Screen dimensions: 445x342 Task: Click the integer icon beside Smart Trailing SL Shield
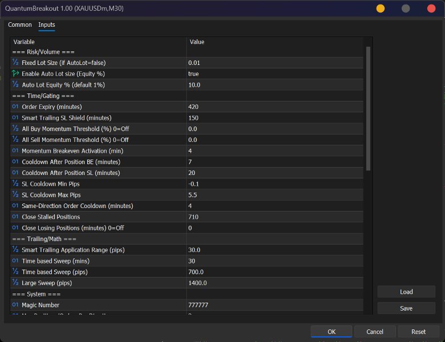point(15,117)
